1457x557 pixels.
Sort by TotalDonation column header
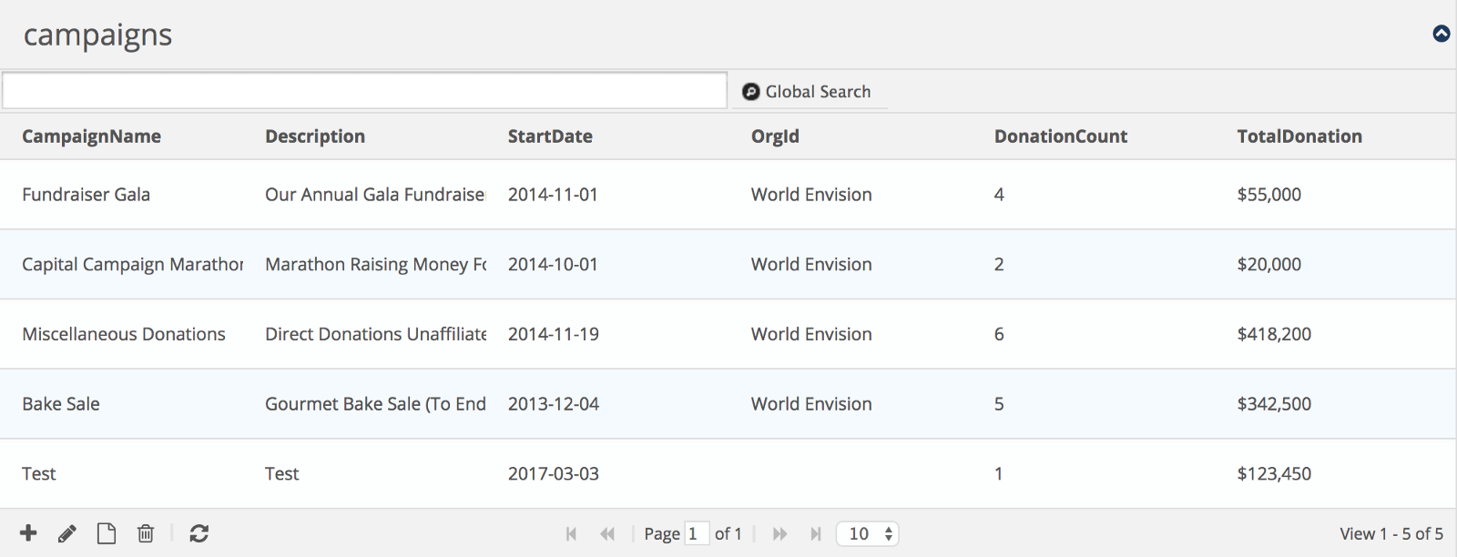tap(1299, 137)
